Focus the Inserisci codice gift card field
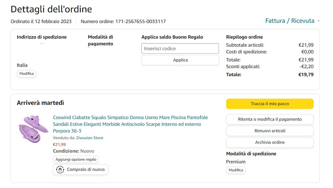The height and width of the screenshot is (188, 333). click(x=180, y=49)
